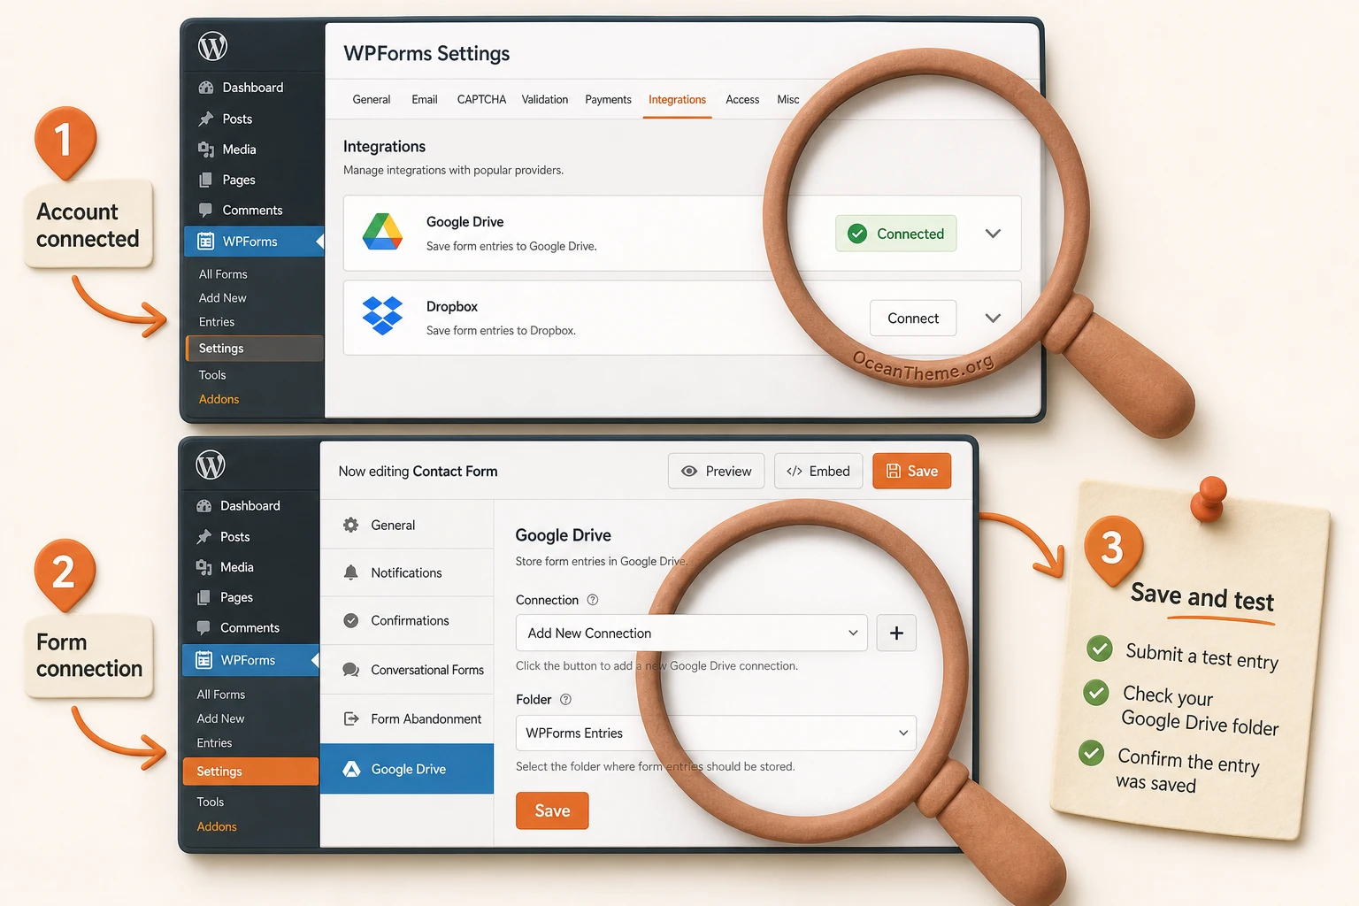Expand the Google Drive integration row chevron
Viewport: 1359px width, 906px height.
(x=993, y=234)
